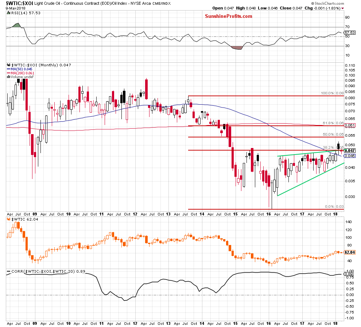The width and height of the screenshot is (361, 327).
Task: Click the 9-Mar-2018 date label
Action: (x=16, y=8)
